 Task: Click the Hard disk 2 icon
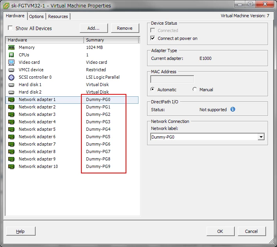pos(11,92)
